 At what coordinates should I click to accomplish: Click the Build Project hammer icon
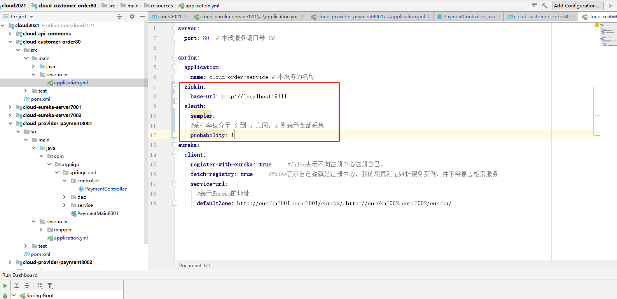[544, 5]
